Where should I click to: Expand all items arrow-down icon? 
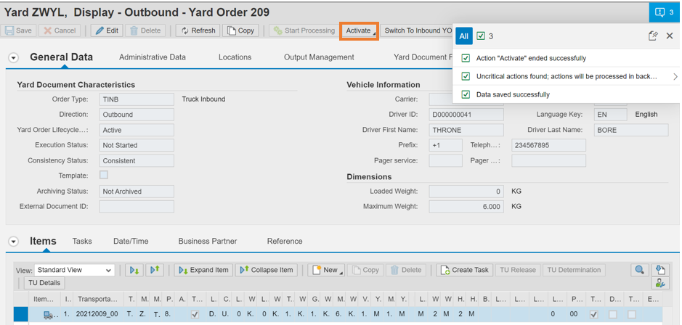click(x=134, y=270)
